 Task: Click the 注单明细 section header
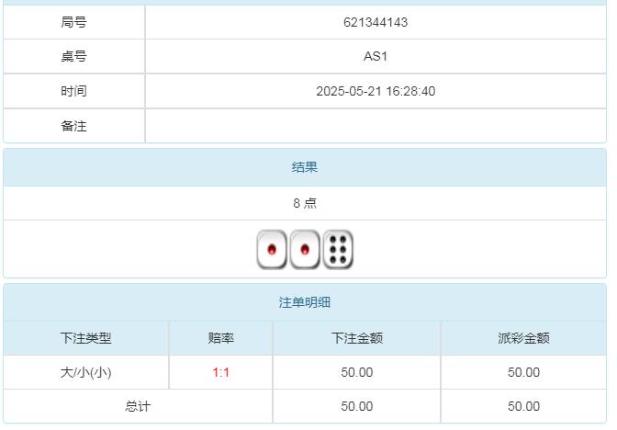(305, 302)
